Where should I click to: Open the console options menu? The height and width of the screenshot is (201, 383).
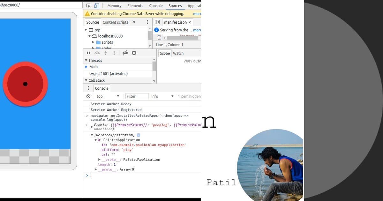88,88
